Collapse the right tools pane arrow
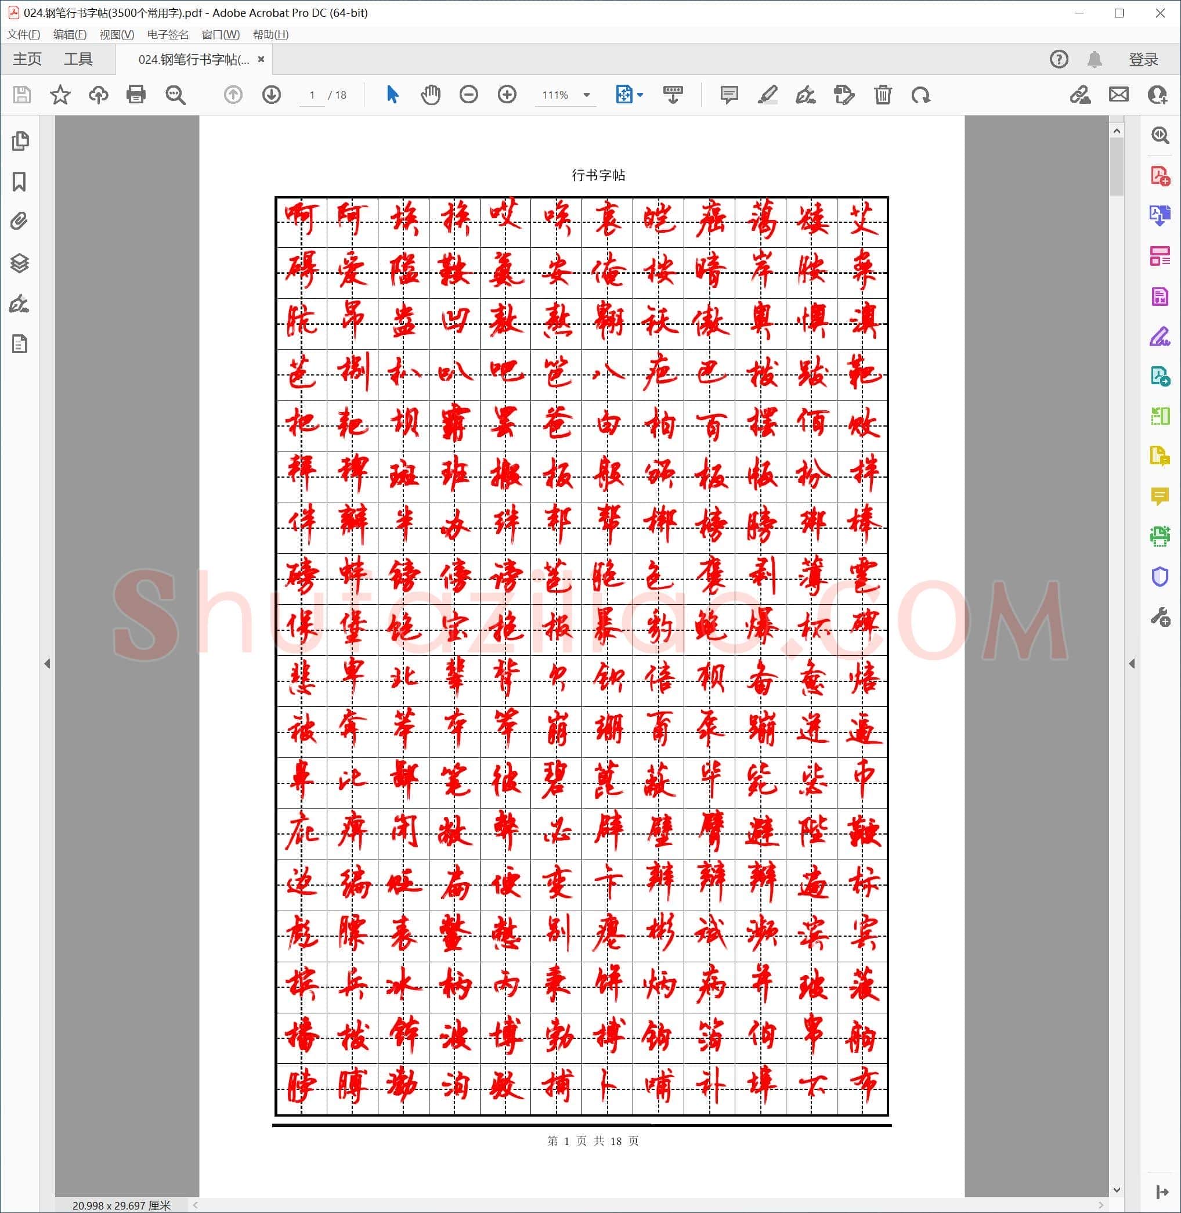The height and width of the screenshot is (1213, 1181). click(x=1132, y=664)
